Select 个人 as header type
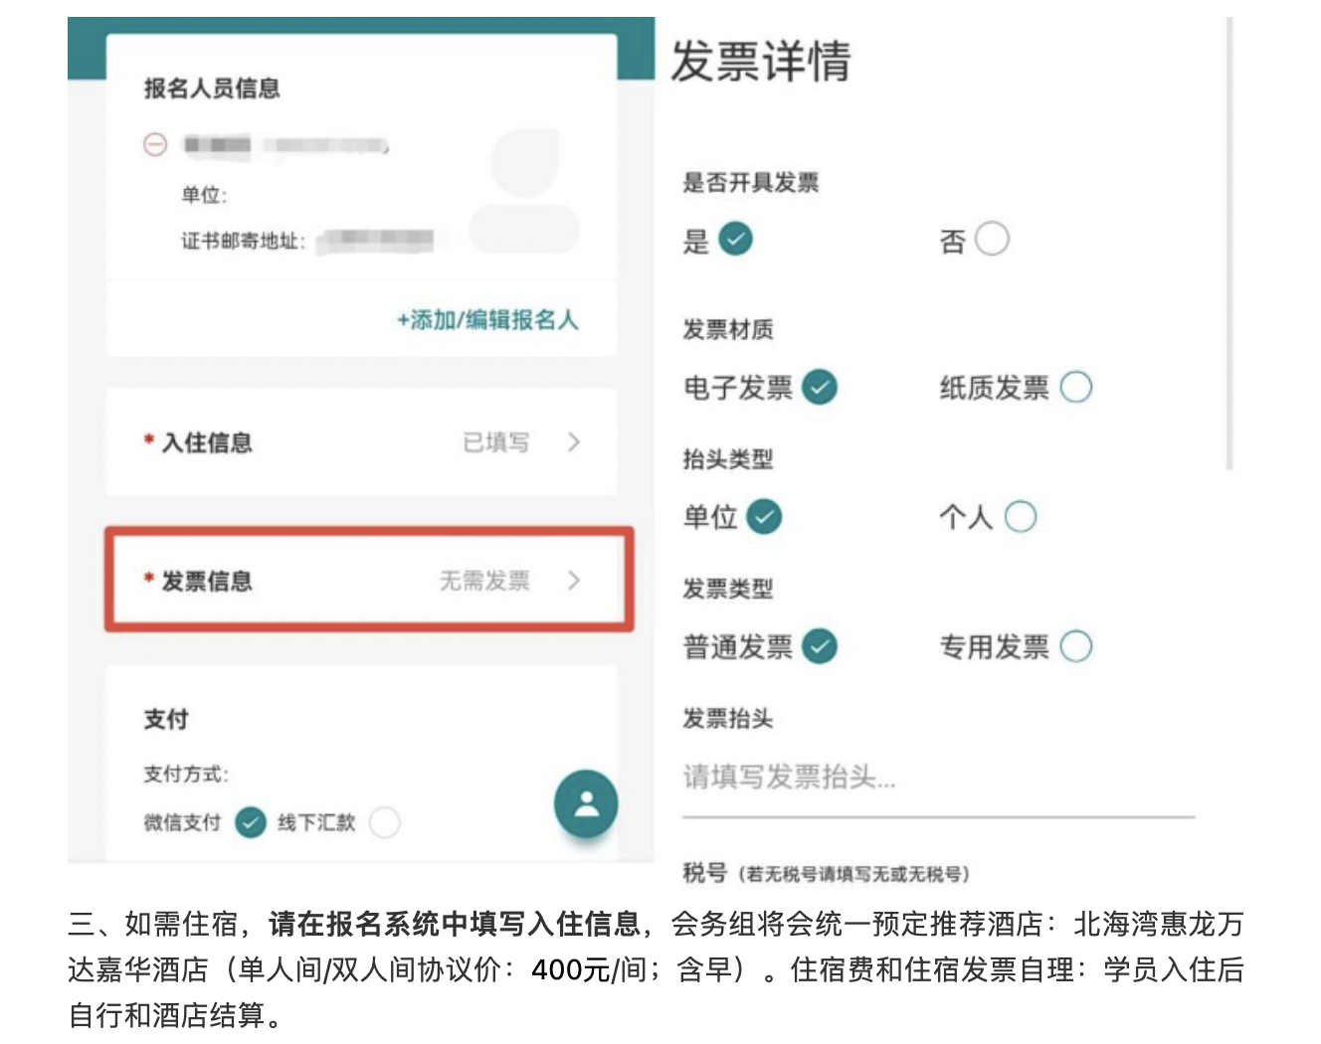This screenshot has height=1044, width=1321. (1021, 517)
